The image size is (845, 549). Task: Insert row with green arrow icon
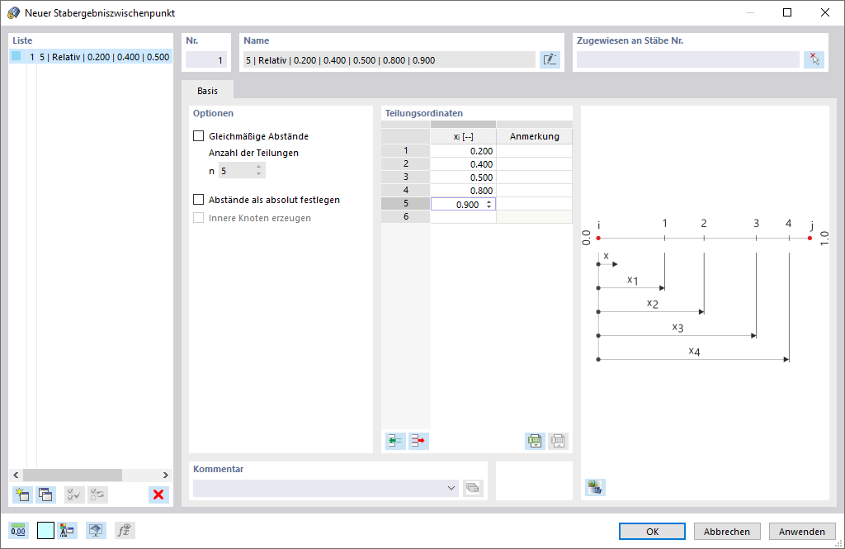point(395,441)
